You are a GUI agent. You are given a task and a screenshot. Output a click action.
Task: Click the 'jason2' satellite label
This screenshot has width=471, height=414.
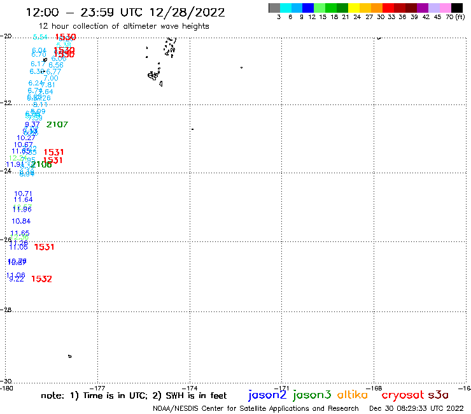tap(267, 395)
